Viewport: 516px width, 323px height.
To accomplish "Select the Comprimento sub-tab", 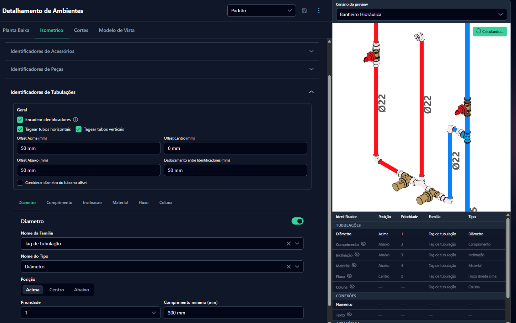I will pos(59,203).
